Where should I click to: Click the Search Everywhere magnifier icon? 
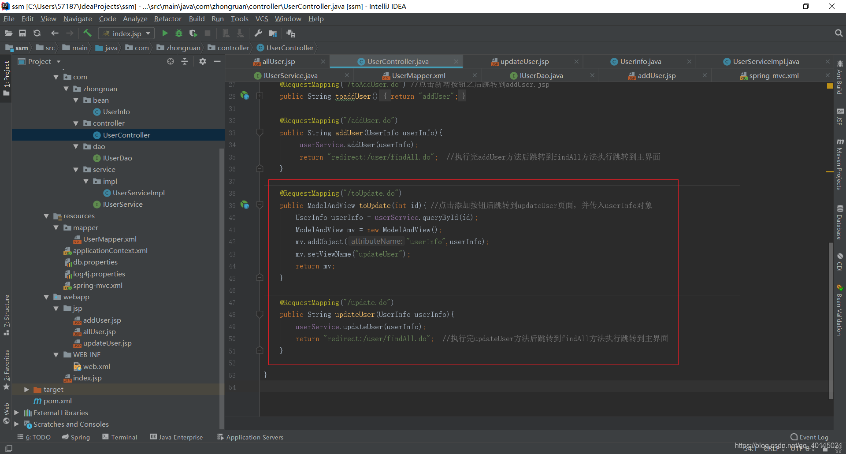[839, 33]
